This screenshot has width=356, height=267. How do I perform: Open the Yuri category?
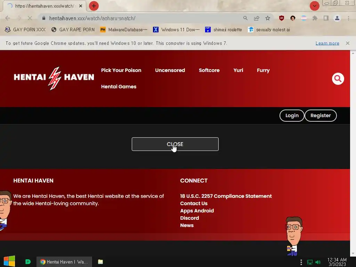click(238, 70)
